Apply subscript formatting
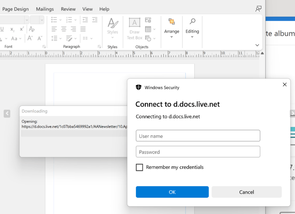The width and height of the screenshot is (295, 214). click(12, 29)
